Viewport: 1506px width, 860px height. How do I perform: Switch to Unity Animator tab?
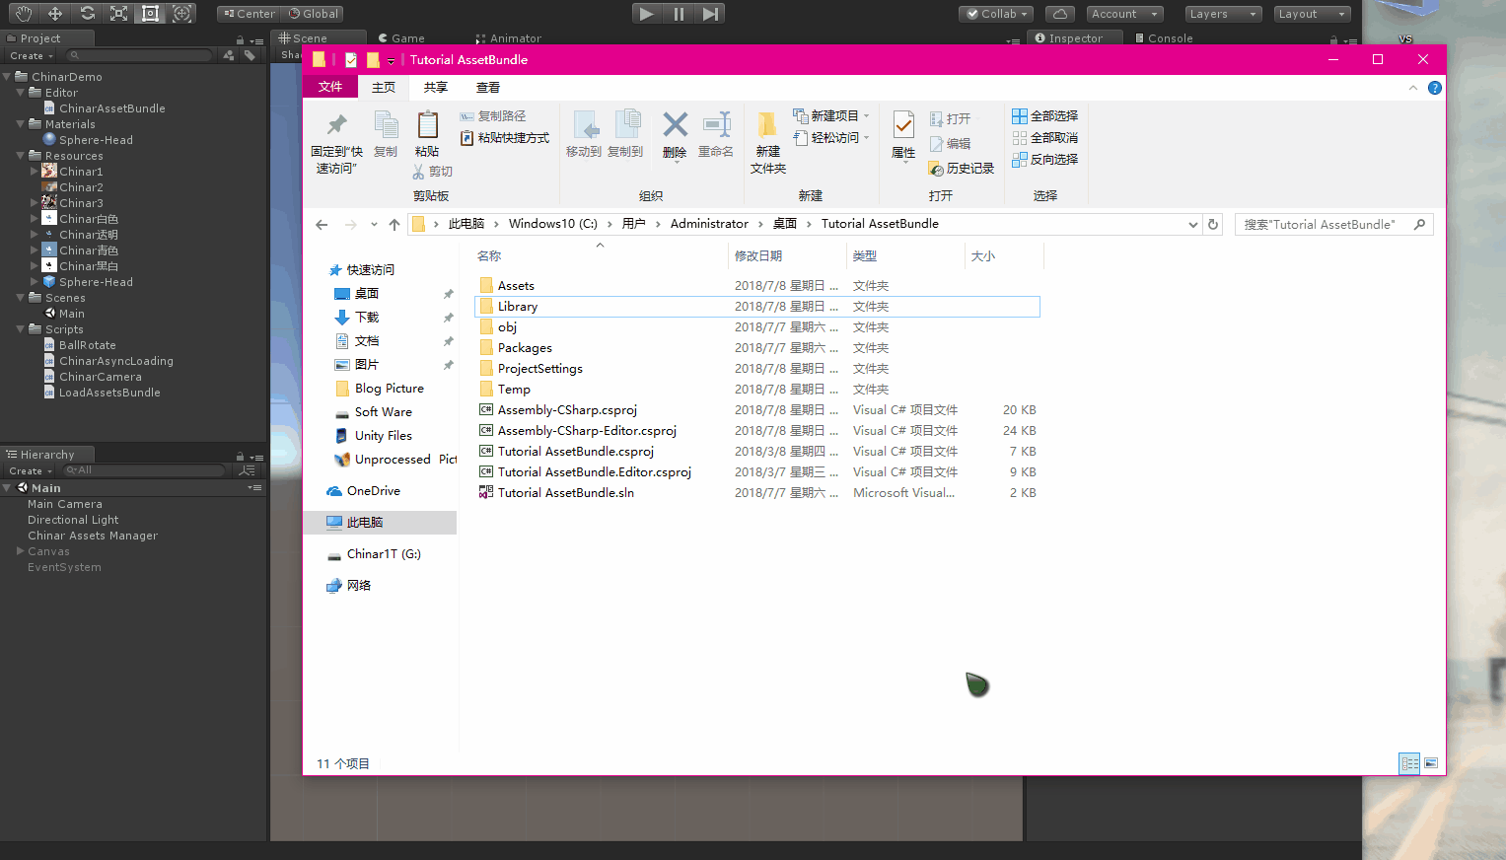(x=508, y=38)
